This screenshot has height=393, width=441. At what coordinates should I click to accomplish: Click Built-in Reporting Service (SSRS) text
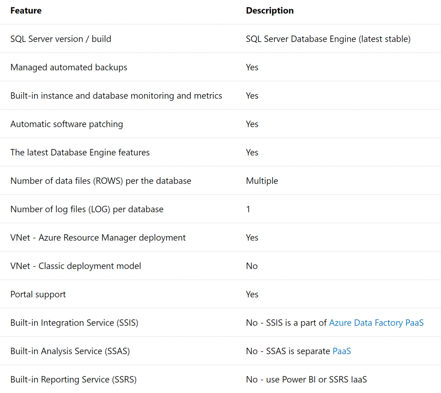(x=73, y=379)
